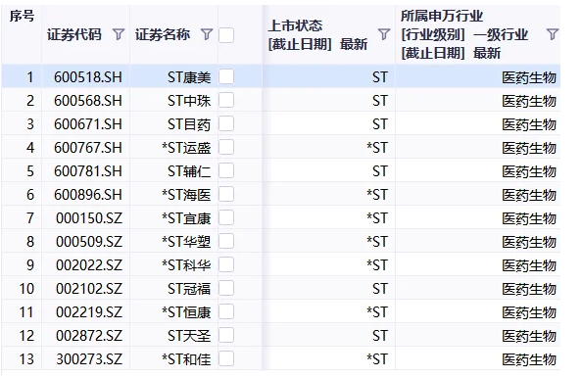
Task: Click the 证券代码 column header text
Action: point(74,35)
